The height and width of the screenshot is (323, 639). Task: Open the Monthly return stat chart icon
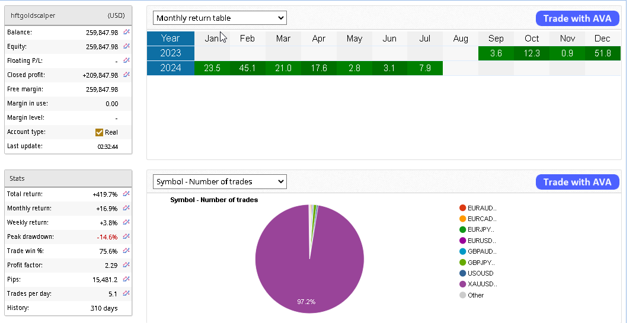click(x=126, y=208)
